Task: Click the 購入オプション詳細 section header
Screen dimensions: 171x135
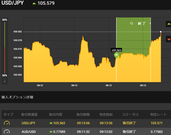Action: point(17,97)
